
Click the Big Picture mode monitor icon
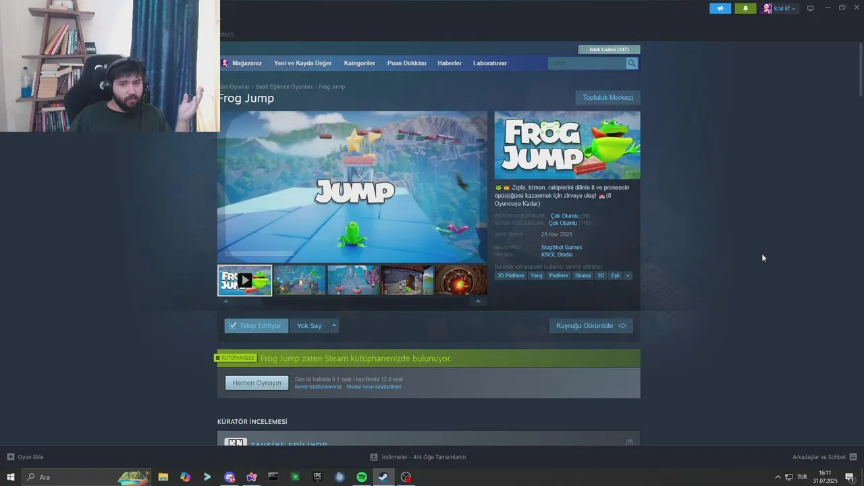811,8
